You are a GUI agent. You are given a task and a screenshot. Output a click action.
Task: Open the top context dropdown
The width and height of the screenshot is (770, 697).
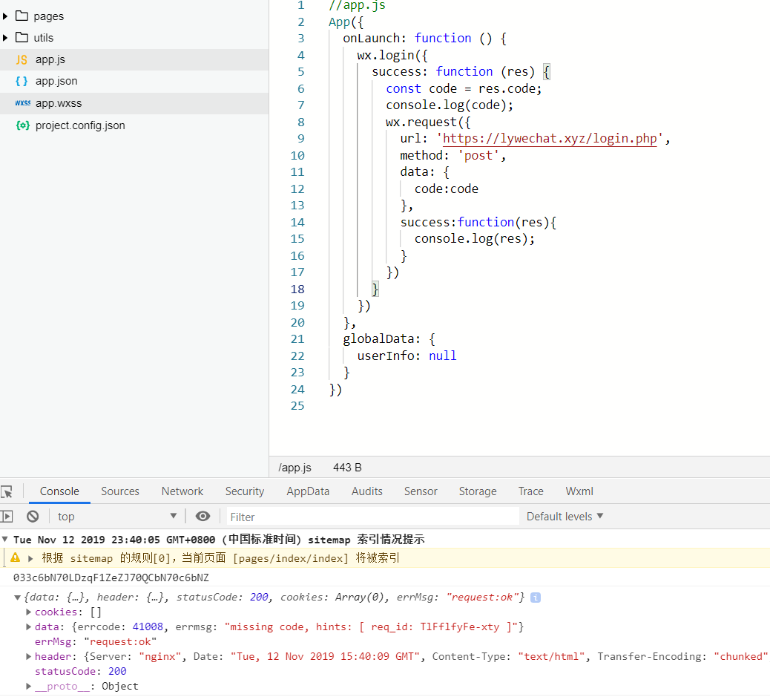coord(117,517)
